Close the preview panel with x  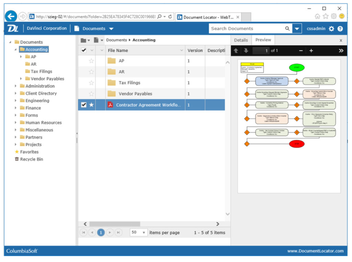coord(341,41)
